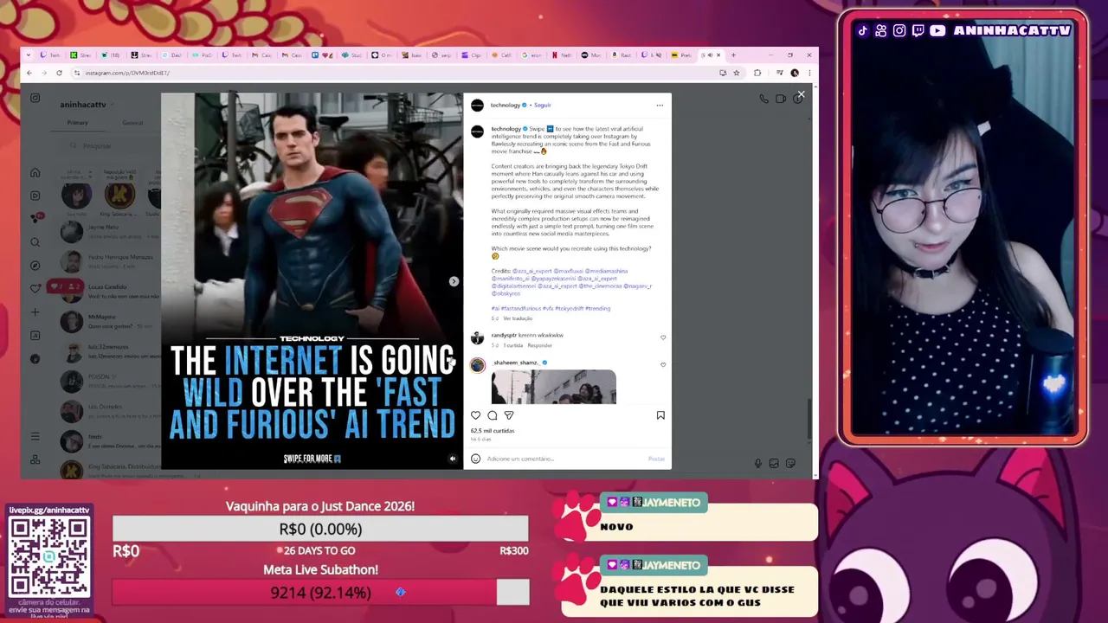Switch to the Netflix browser tab

click(x=562, y=55)
